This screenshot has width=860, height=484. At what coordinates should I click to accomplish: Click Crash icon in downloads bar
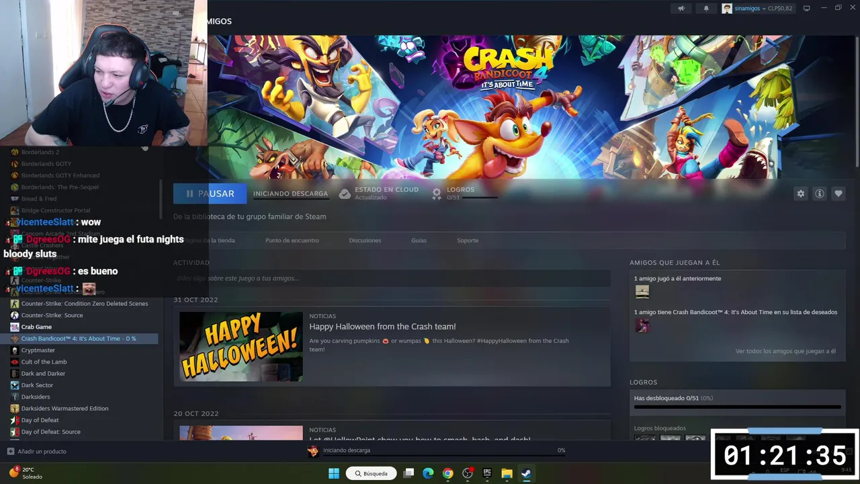coord(313,450)
